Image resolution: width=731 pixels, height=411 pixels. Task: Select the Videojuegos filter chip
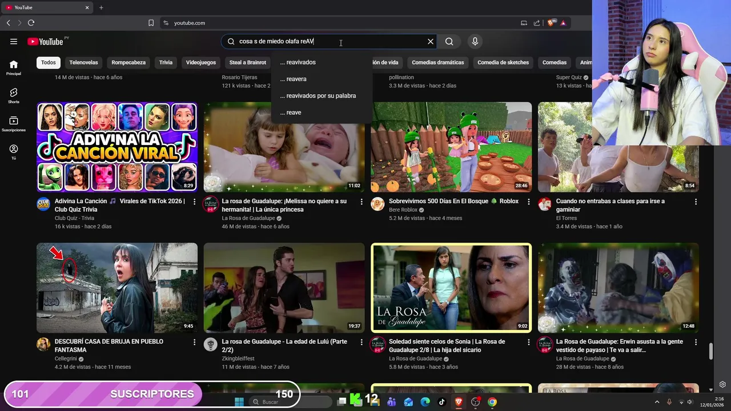(201, 62)
